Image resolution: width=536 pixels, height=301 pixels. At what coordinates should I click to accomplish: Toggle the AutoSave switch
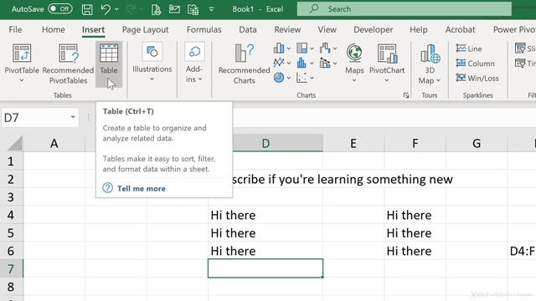pyautogui.click(x=60, y=9)
